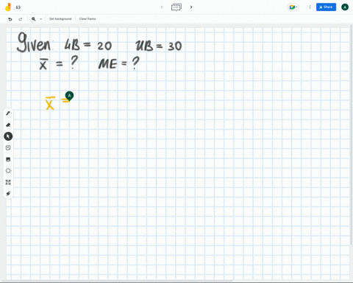Image resolution: width=353 pixels, height=283 pixels.
Task: Insert an image
Action: [8, 159]
